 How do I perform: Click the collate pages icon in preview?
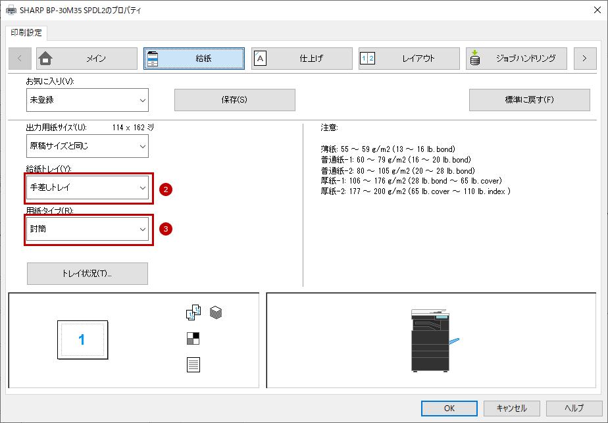(193, 312)
